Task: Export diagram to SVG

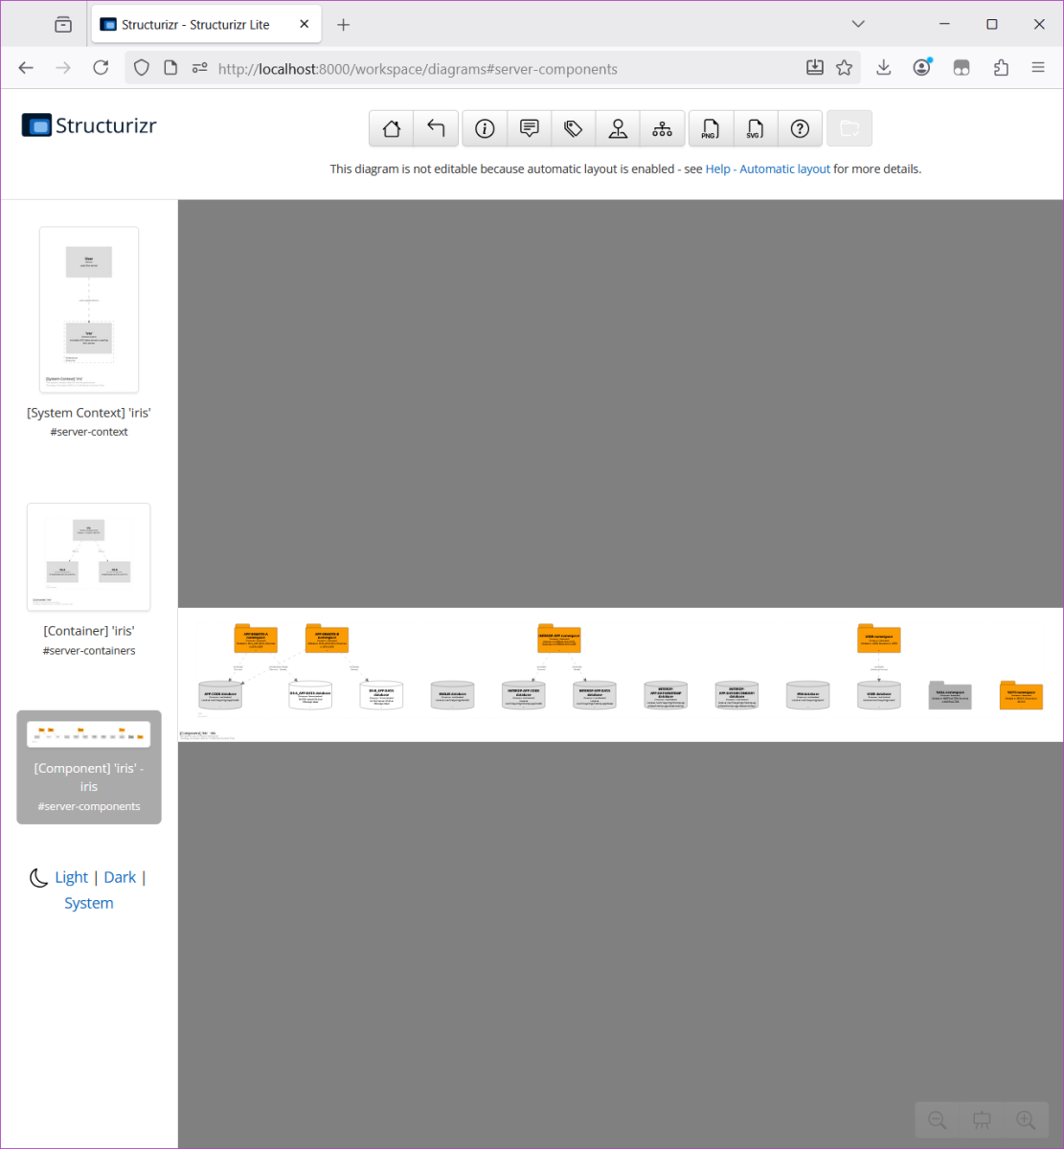Action: tap(755, 128)
